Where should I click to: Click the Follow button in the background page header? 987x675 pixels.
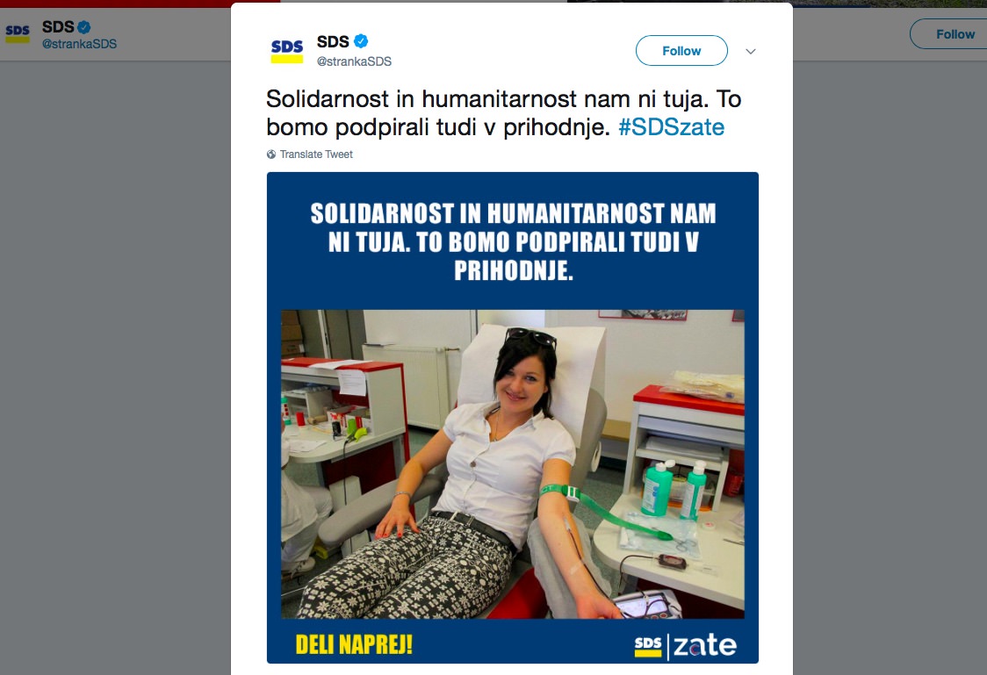948,34
